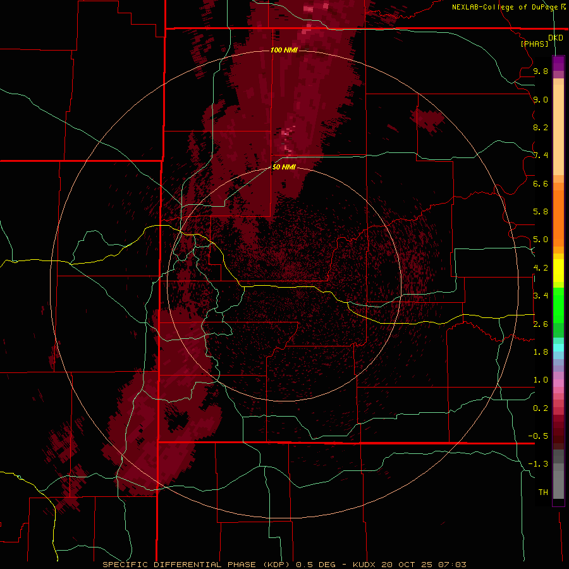This screenshot has width=569, height=569.
Task: Click the 3.4 value on the scale
Action: tap(541, 296)
